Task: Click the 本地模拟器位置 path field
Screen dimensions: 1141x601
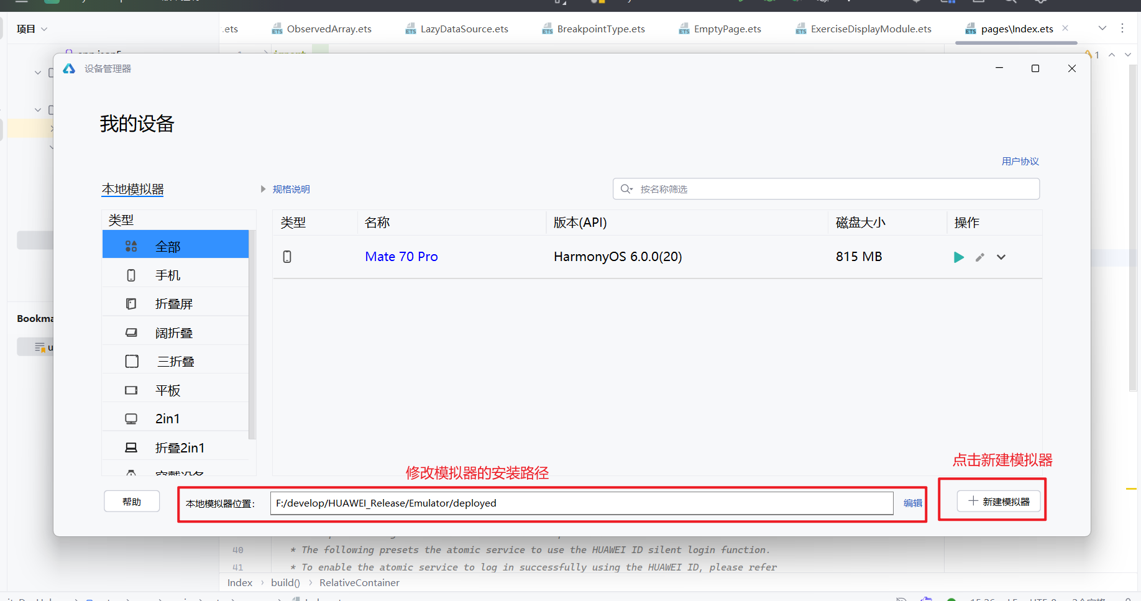Action: coord(582,503)
